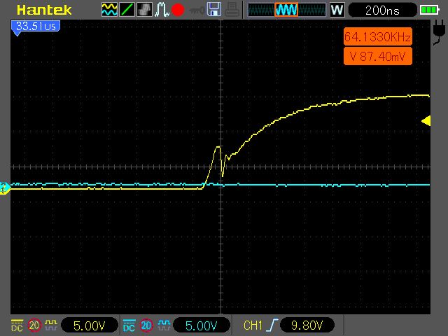Click the V 87.40mV measurement readout

point(378,56)
